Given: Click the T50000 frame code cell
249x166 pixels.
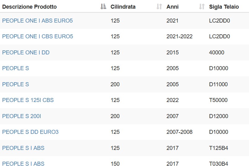Looking at the screenshot, I should click(x=218, y=100).
